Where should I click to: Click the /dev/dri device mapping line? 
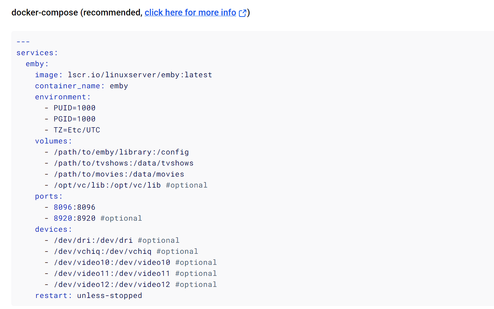tap(112, 240)
